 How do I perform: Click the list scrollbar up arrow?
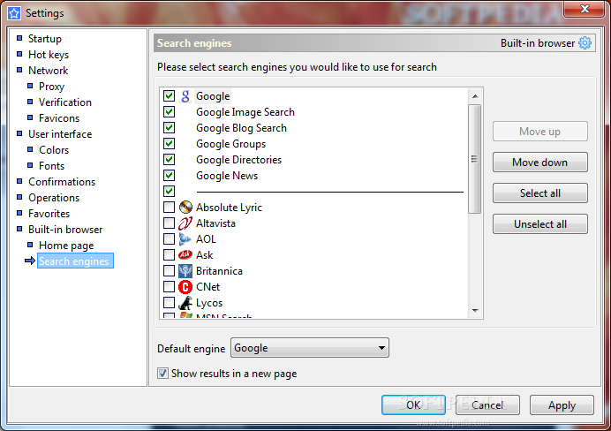pyautogui.click(x=475, y=96)
